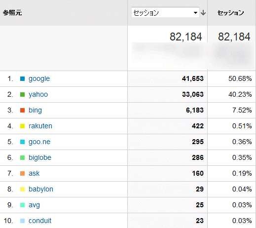This screenshot has height=228, width=256.
Task: Open the ask source link
Action: click(34, 173)
